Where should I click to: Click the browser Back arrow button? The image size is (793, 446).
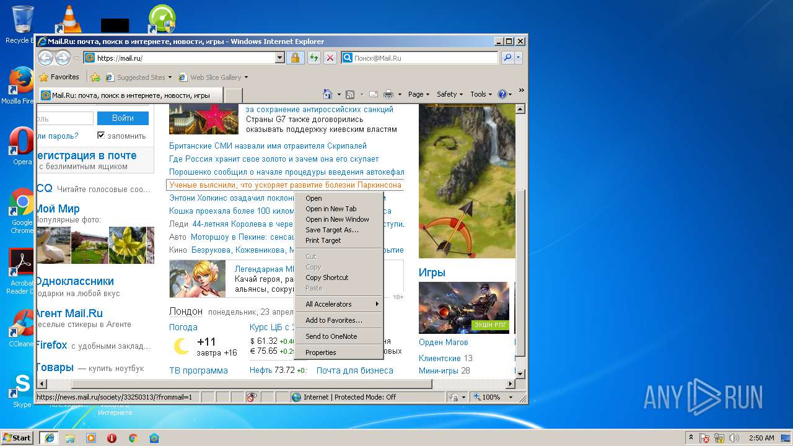tap(45, 58)
